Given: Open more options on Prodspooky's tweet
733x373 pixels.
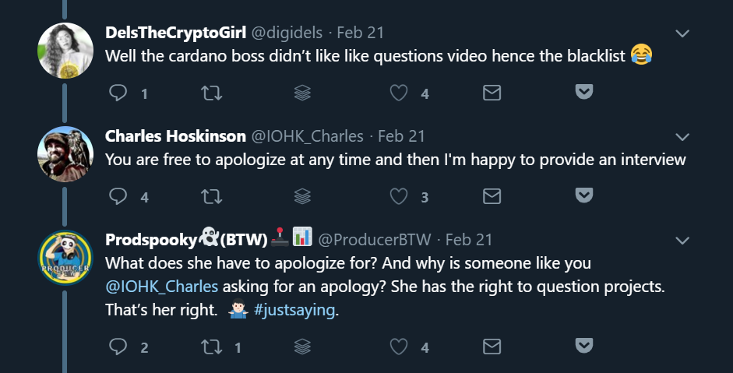Looking at the screenshot, I should pyautogui.click(x=682, y=240).
